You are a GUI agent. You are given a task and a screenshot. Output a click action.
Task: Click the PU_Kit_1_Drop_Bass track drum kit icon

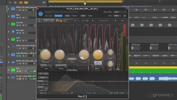click(13, 77)
